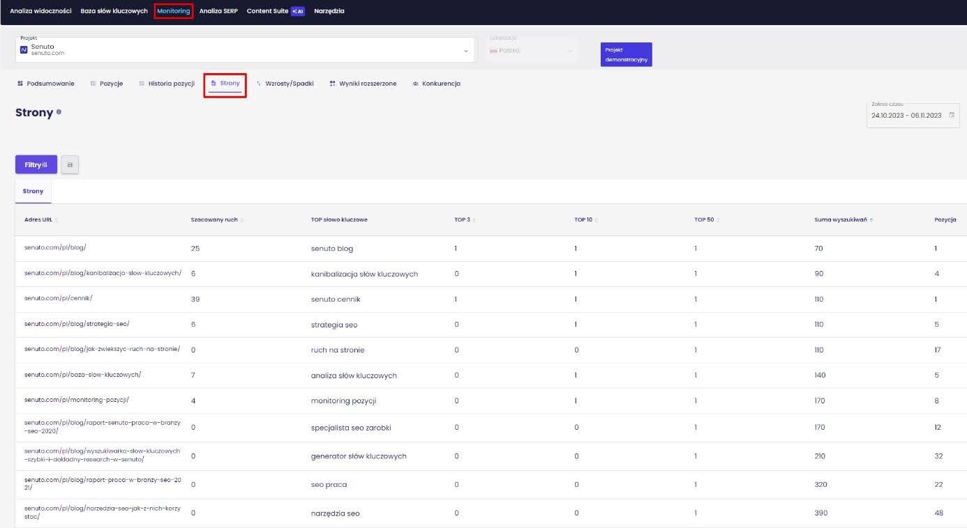Click the AI badge on Content Suite
Screen dimensions: 967x528
(x=298, y=11)
